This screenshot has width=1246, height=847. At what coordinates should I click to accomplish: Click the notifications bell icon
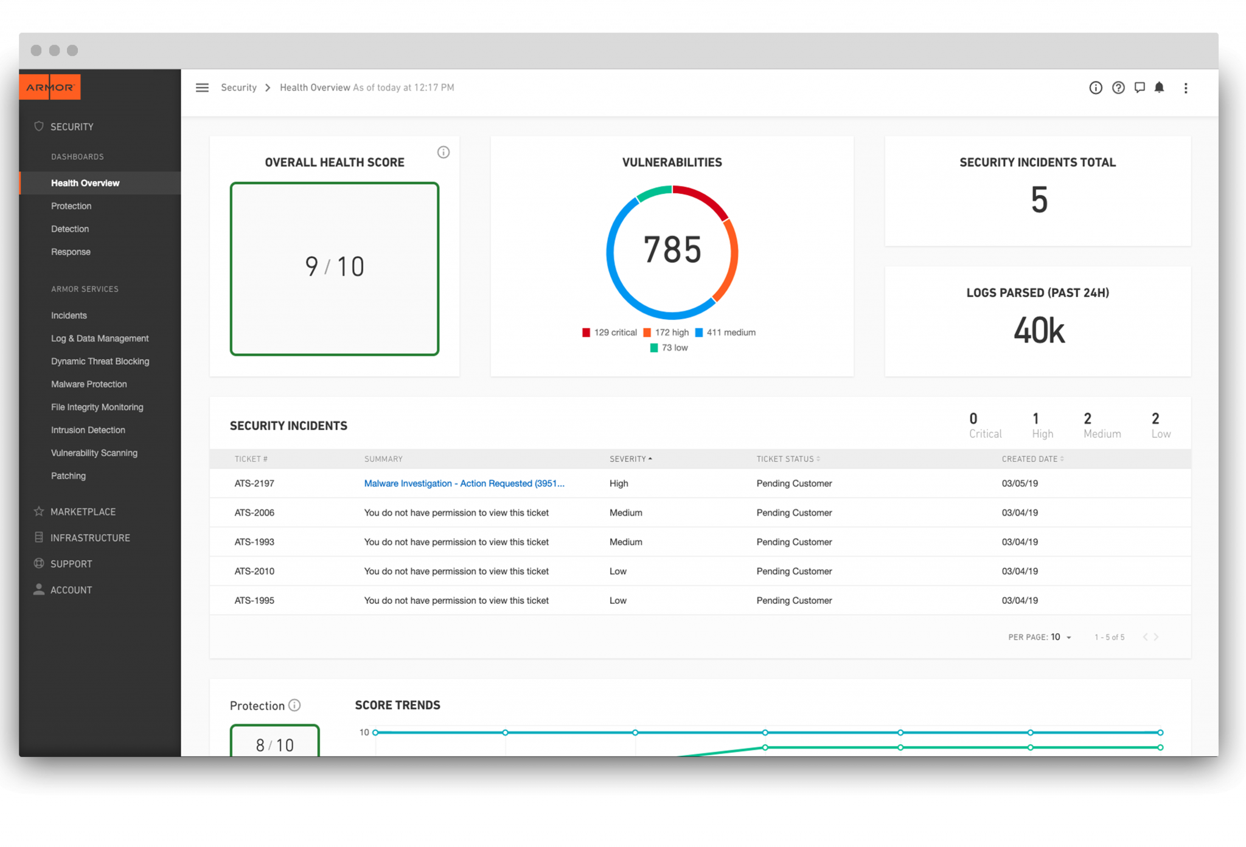[x=1160, y=87]
